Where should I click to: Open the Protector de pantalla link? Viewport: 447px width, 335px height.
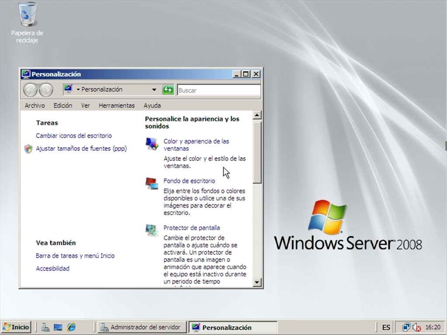pos(191,228)
